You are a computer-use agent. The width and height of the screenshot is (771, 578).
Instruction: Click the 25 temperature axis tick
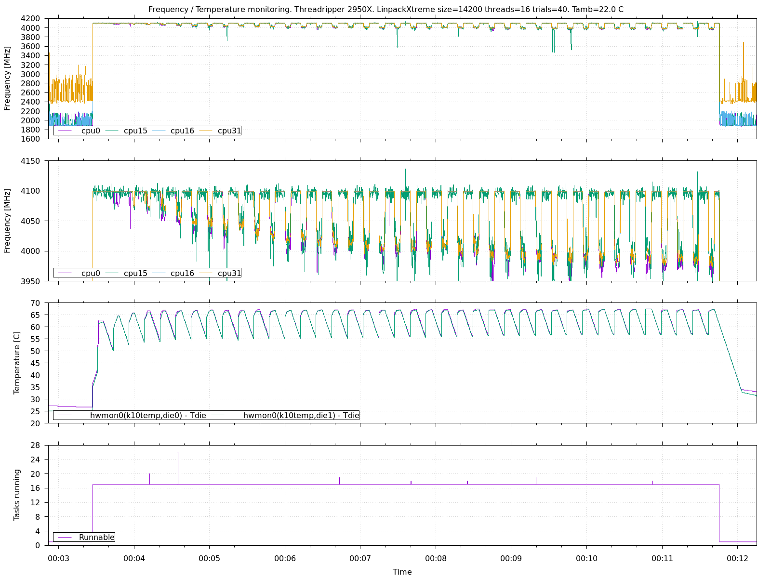[36, 411]
